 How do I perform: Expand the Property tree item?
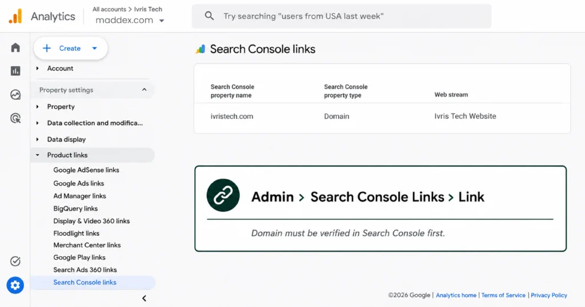click(x=61, y=107)
